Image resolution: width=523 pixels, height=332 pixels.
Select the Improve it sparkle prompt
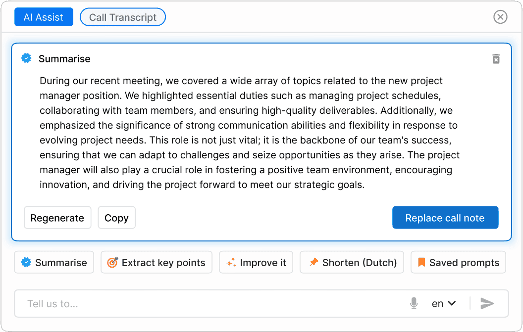(256, 263)
